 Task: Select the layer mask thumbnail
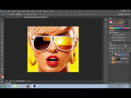pos(118,58)
